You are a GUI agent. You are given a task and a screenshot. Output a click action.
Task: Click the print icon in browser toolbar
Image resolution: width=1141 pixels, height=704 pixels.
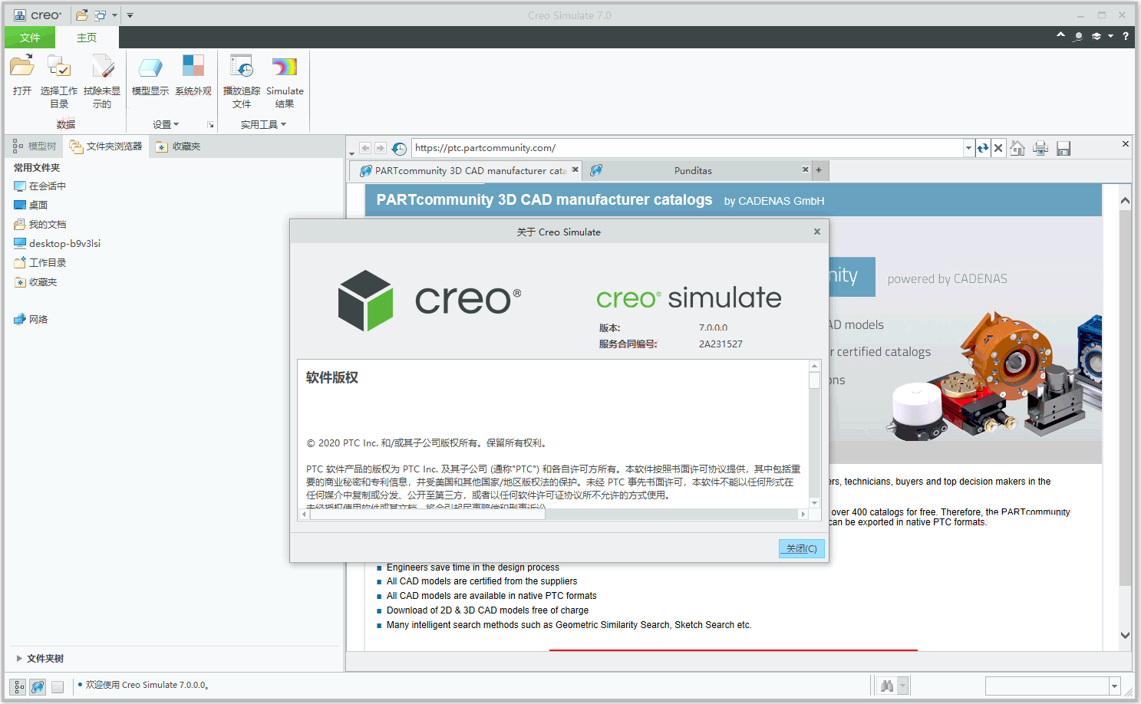1040,147
